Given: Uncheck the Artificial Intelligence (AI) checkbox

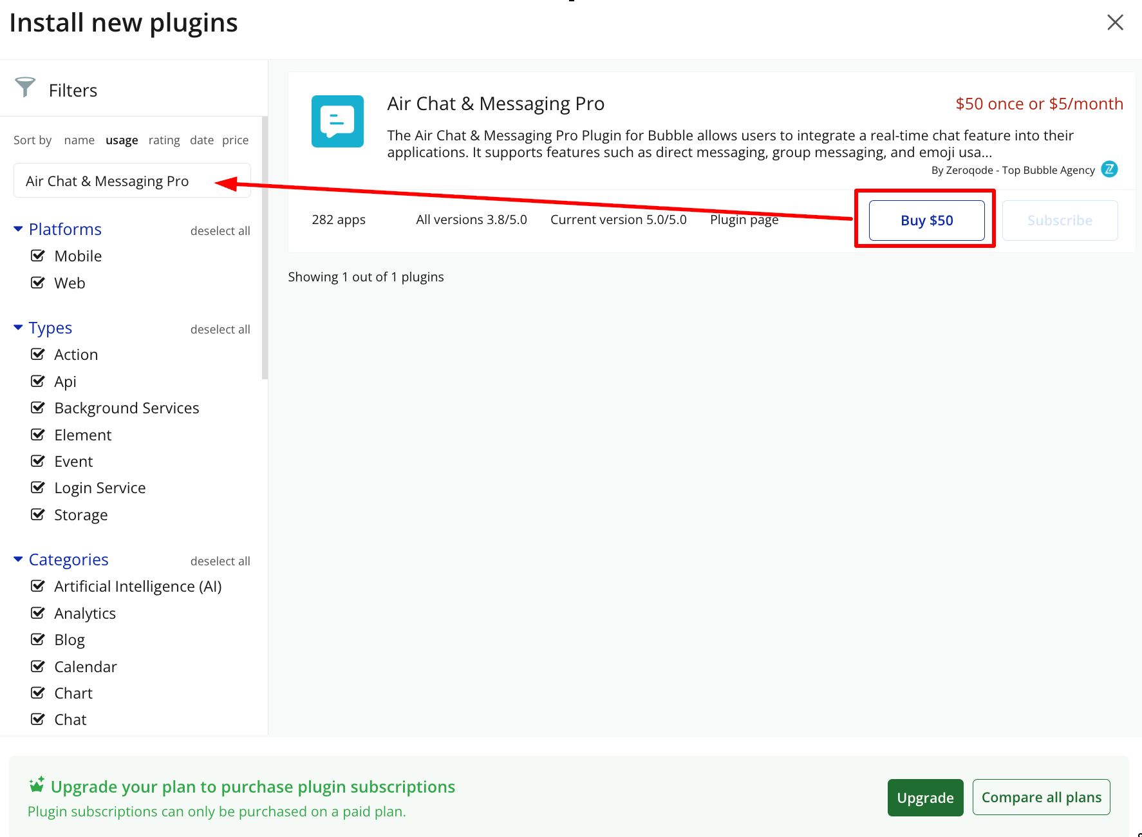Looking at the screenshot, I should click(x=38, y=586).
